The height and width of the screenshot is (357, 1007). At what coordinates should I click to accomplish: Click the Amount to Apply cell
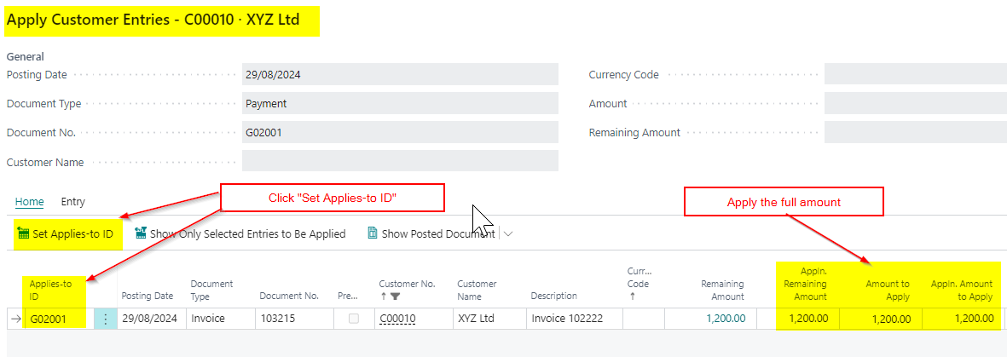(882, 319)
